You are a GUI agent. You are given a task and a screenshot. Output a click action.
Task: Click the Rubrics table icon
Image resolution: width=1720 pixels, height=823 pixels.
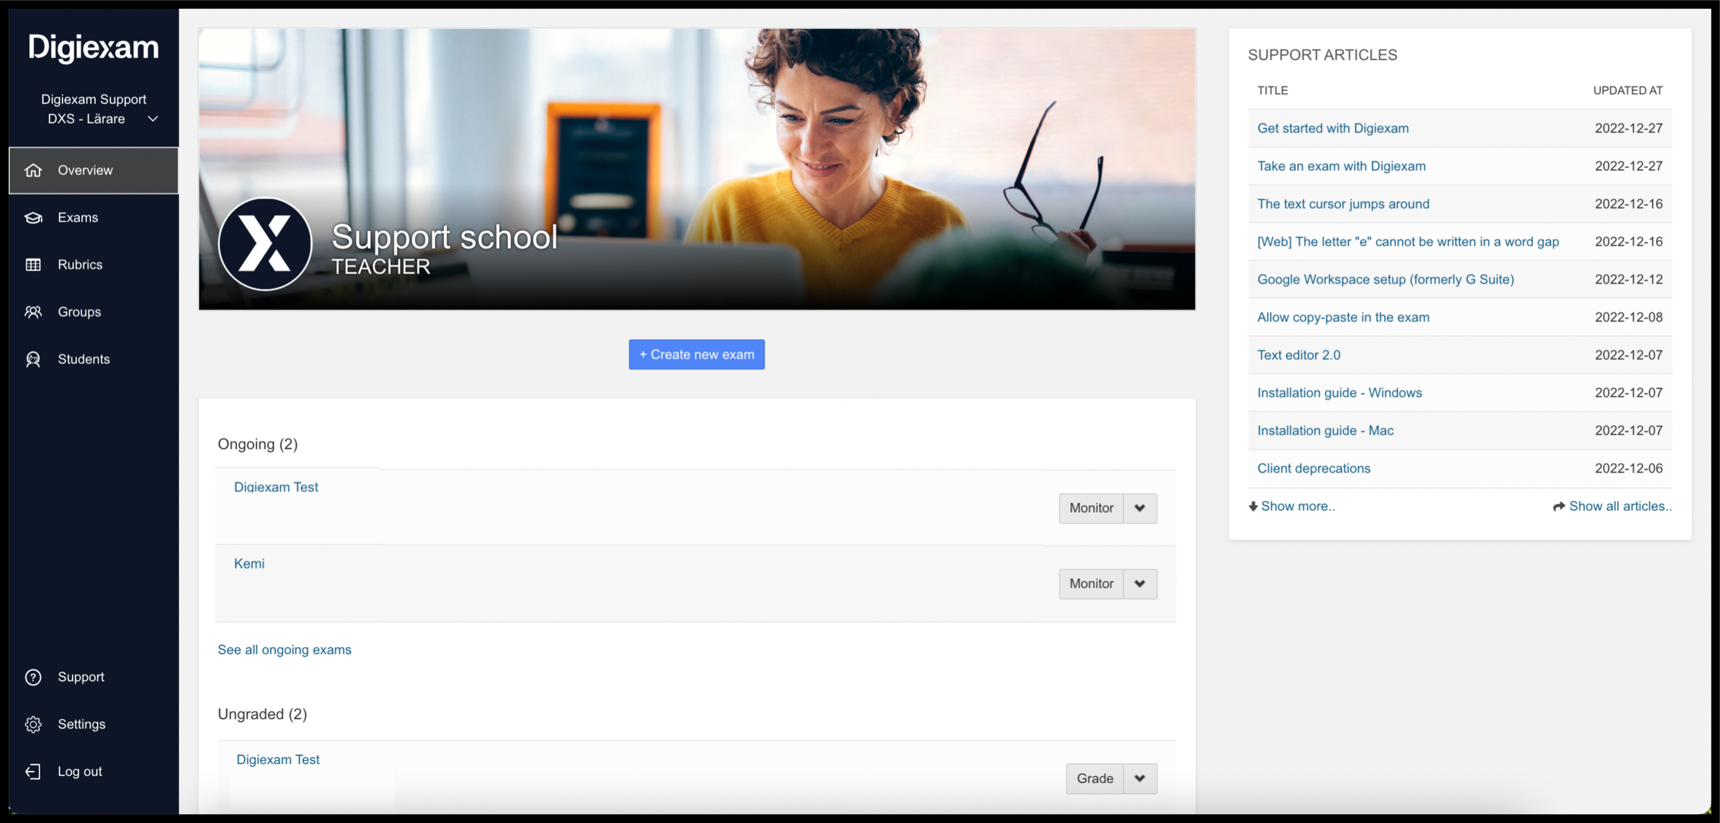(33, 265)
